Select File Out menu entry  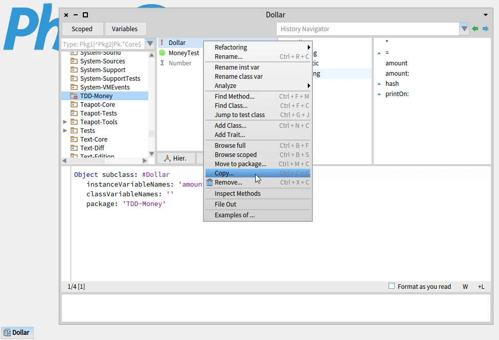(x=258, y=205)
